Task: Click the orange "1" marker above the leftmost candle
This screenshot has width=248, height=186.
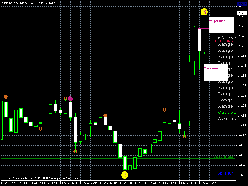Action: point(6,96)
